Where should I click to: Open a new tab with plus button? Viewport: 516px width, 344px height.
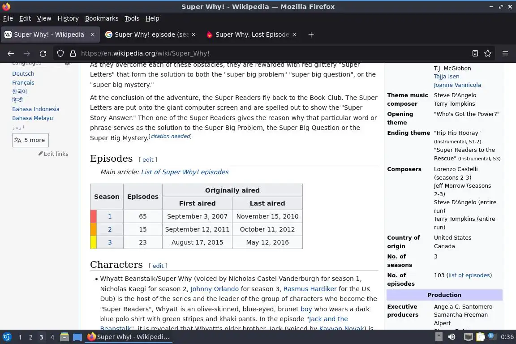click(x=311, y=34)
